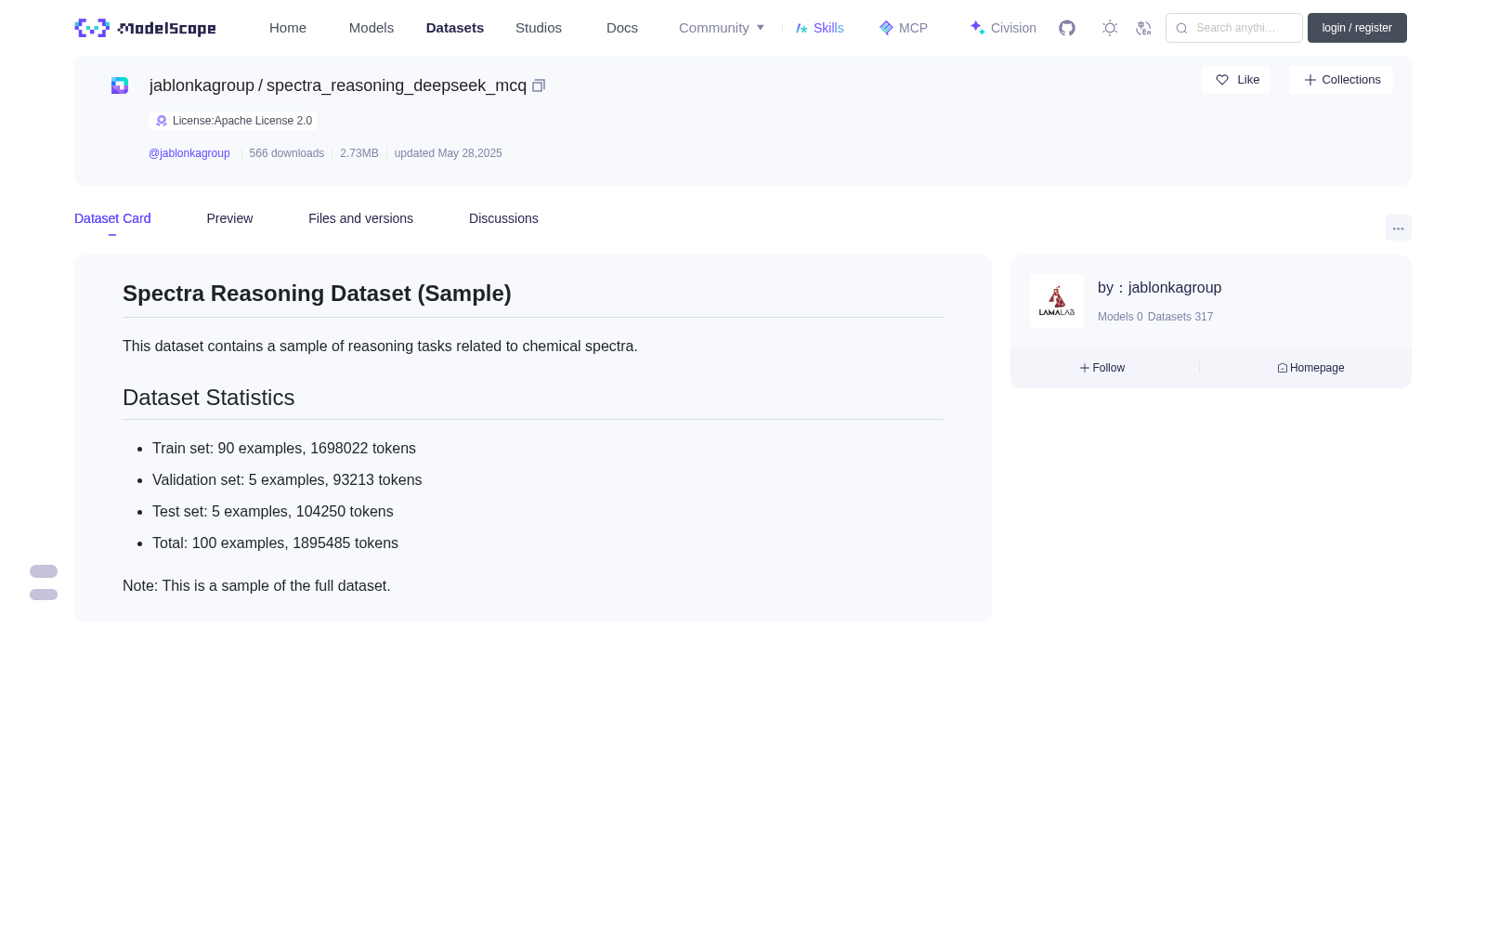Click the Civision sparkle icon
Viewport: 1486px width, 929px height.
coord(977,28)
